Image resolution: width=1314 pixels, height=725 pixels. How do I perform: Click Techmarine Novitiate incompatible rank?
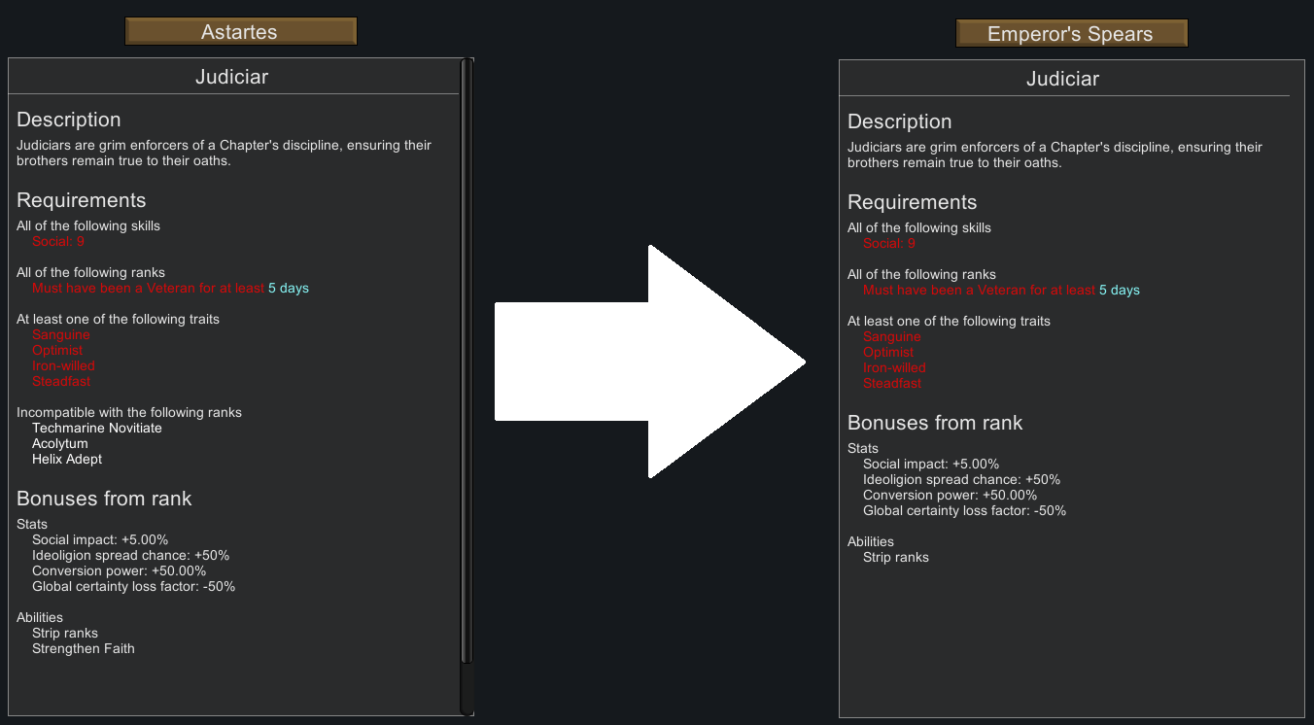click(97, 428)
